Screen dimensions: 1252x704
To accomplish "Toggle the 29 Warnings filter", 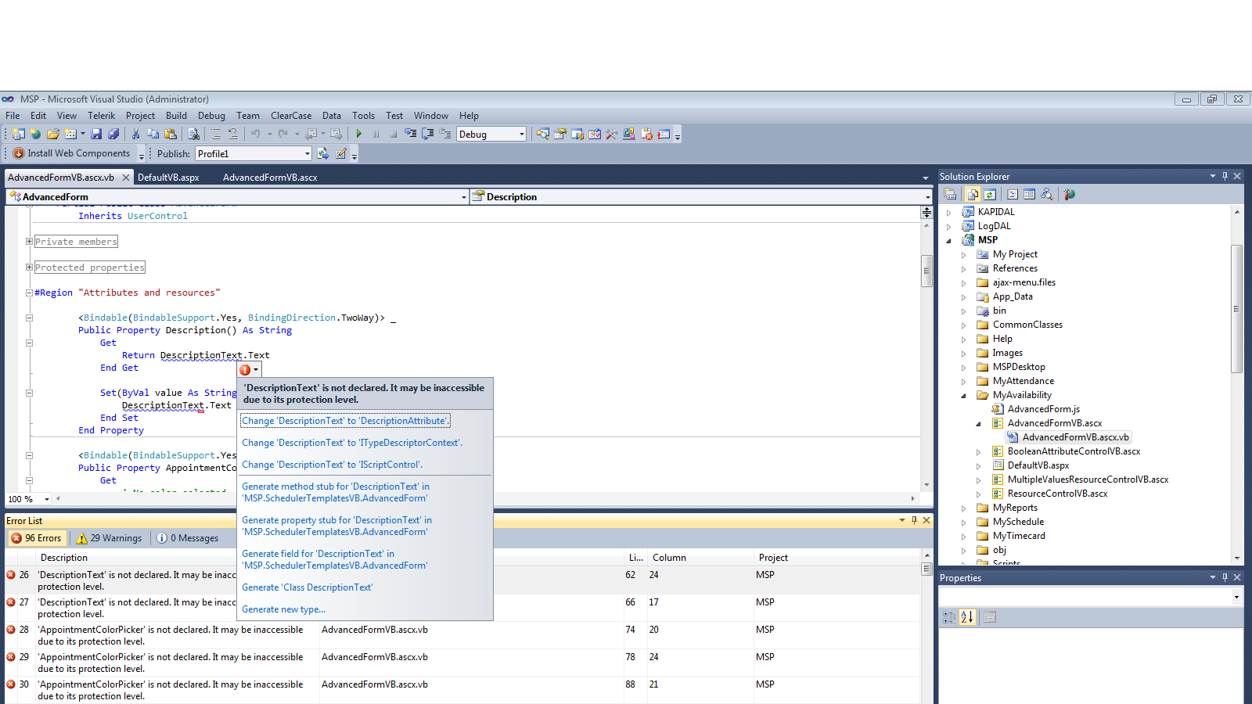I will (x=110, y=538).
